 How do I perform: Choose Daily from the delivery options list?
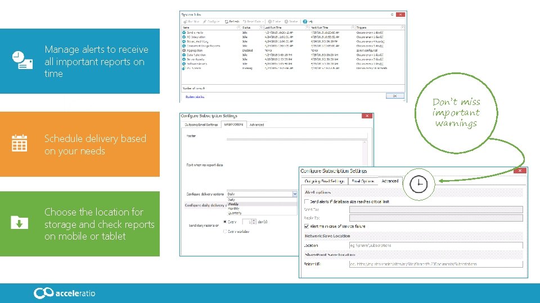[262, 200]
